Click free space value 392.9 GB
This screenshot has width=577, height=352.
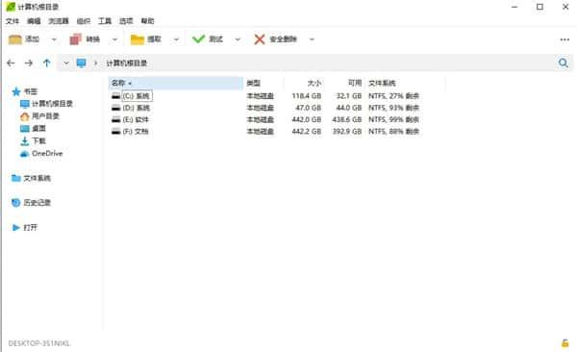tap(347, 132)
